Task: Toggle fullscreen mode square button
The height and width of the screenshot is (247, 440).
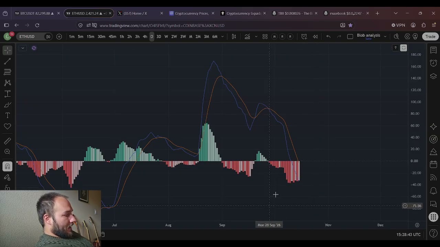Action: tap(350, 36)
